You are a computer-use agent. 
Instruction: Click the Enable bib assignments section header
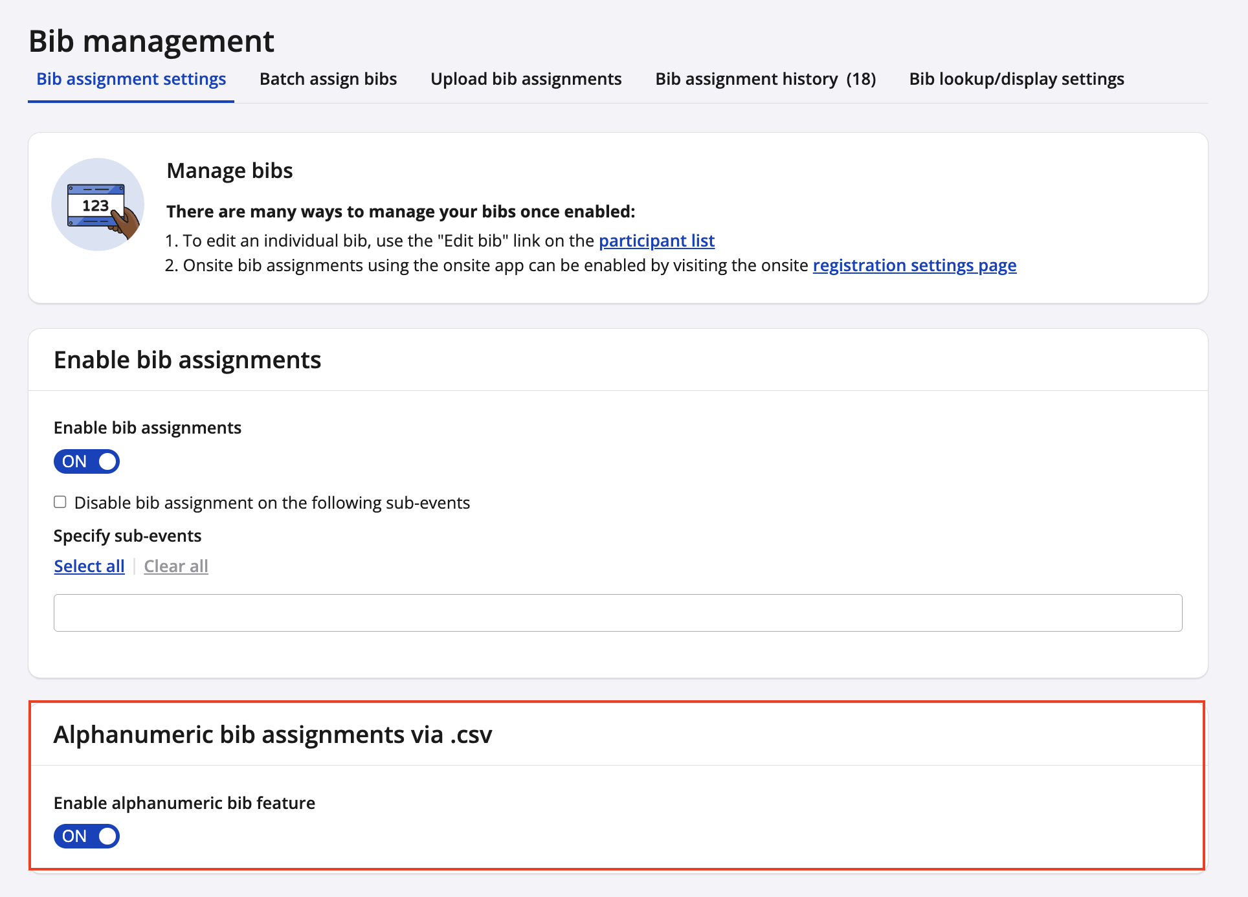point(188,360)
